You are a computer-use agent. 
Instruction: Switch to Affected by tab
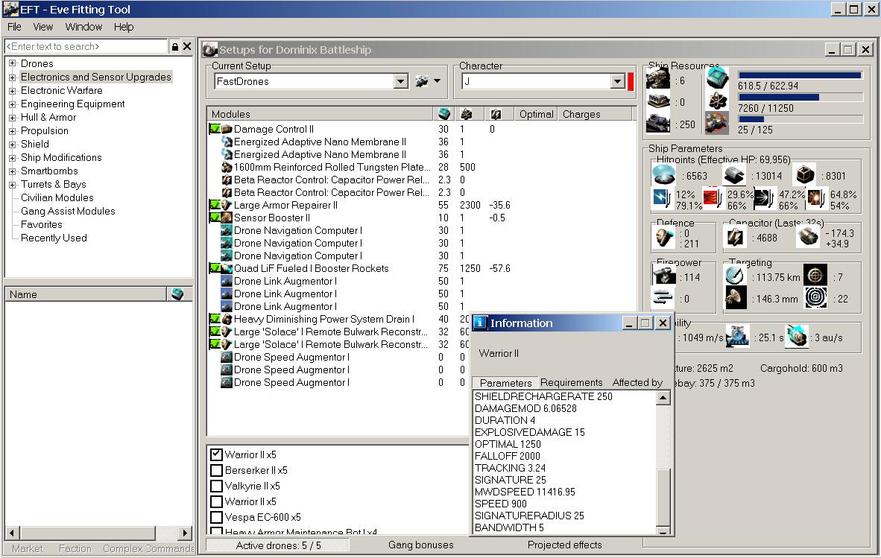pos(638,382)
